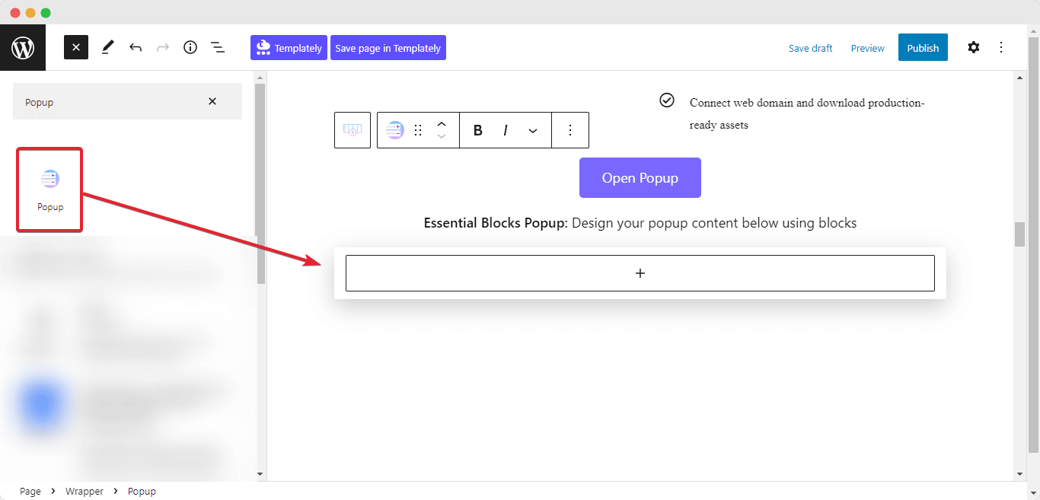The image size is (1040, 500).
Task: Open the Settings gear panel
Action: 974,47
